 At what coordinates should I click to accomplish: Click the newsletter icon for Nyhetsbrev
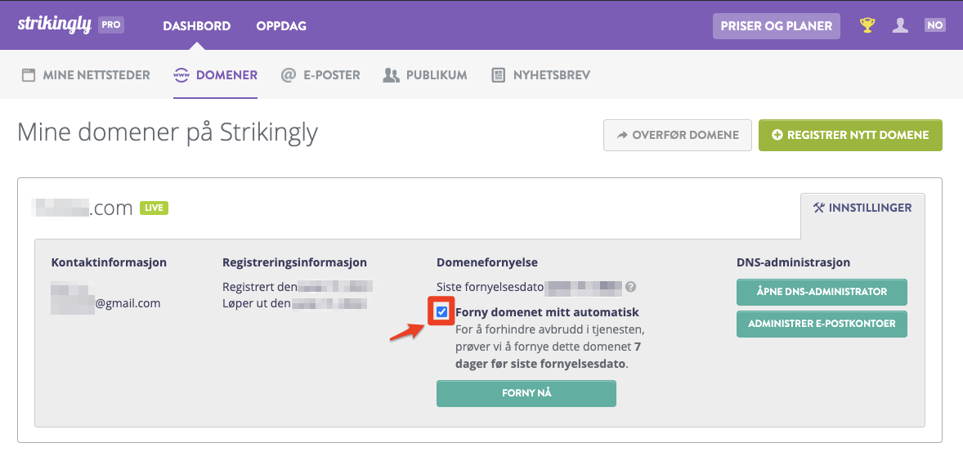[498, 75]
